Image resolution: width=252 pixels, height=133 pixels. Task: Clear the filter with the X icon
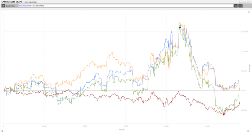tap(240, 6)
